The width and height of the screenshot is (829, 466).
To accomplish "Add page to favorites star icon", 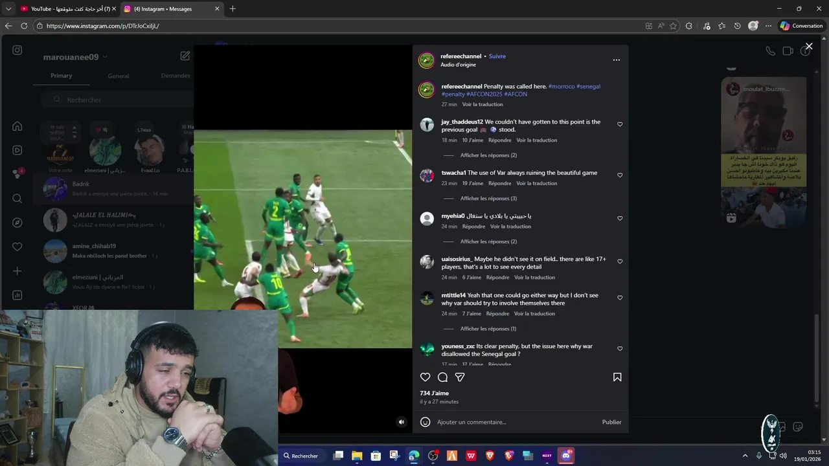I will point(673,26).
